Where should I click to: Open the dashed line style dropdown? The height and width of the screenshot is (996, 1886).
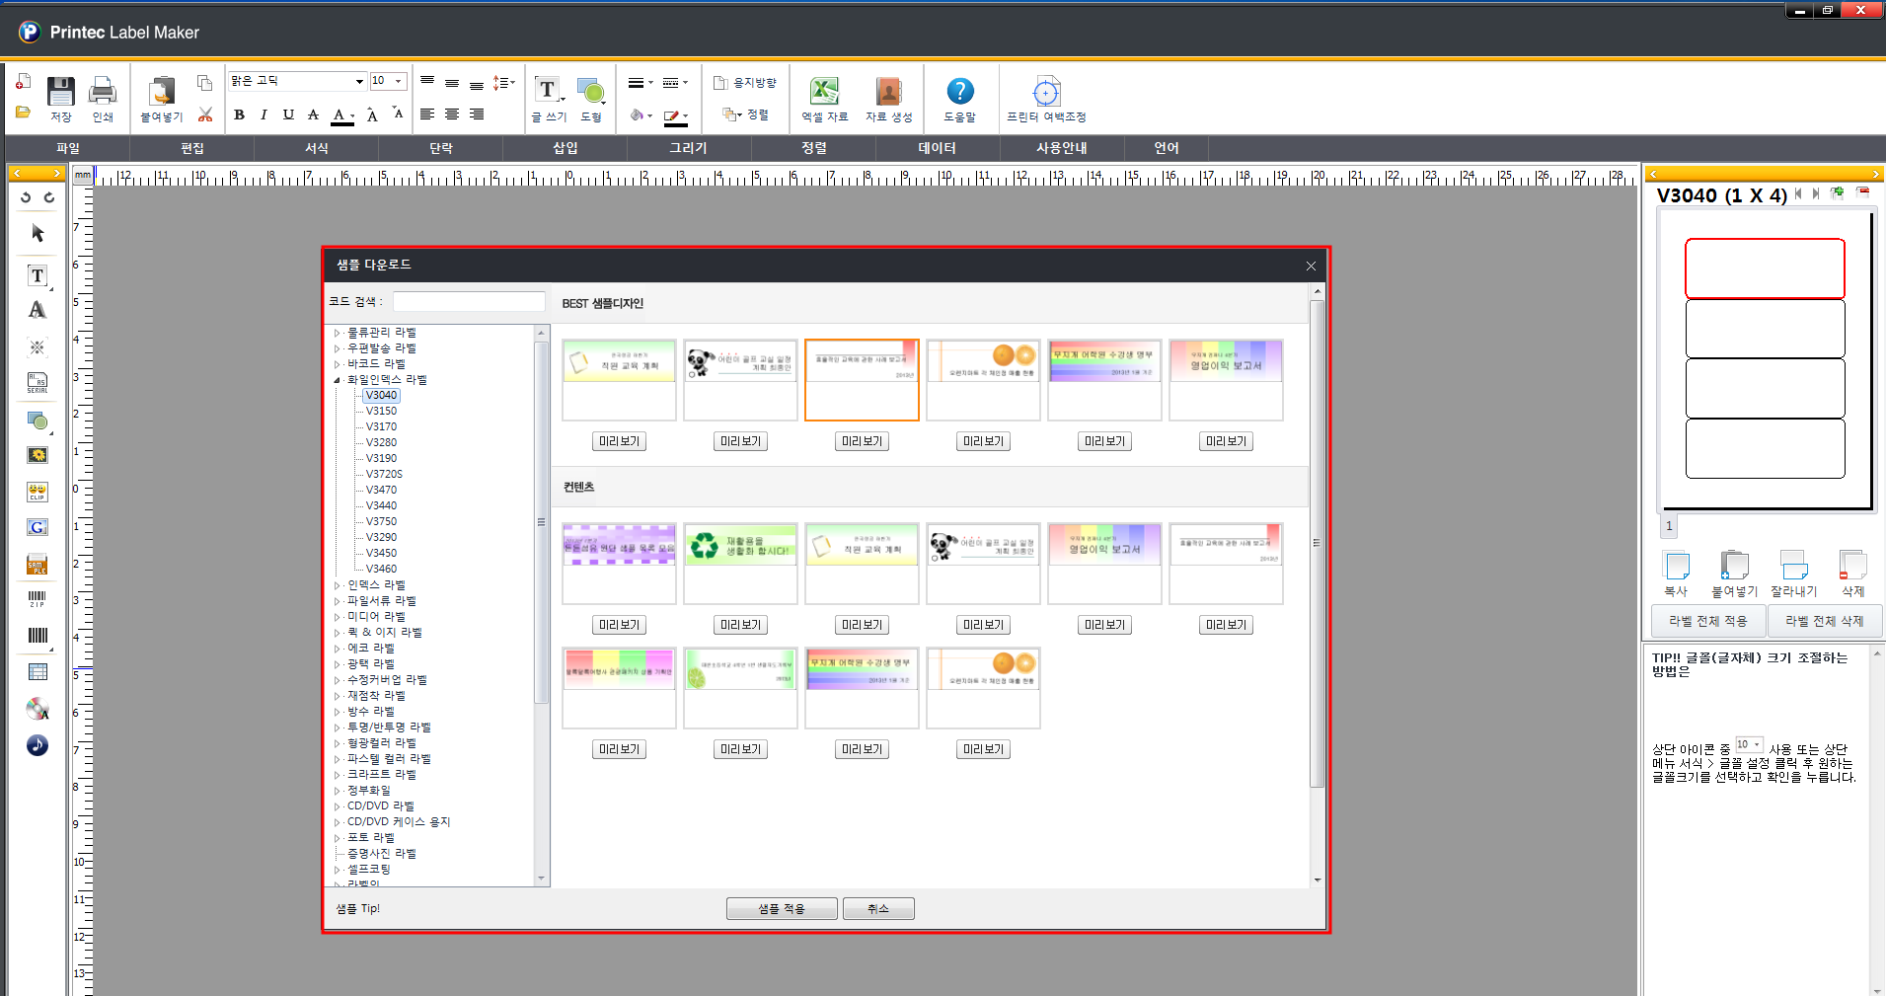pos(675,83)
